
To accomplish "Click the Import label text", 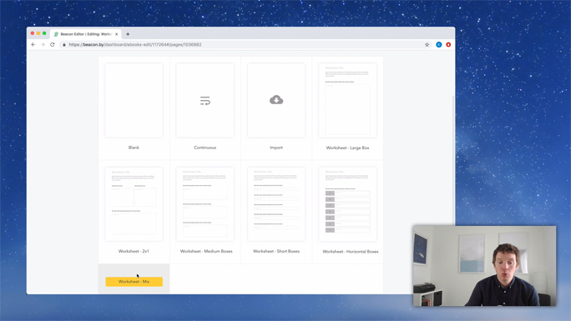I will 276,148.
